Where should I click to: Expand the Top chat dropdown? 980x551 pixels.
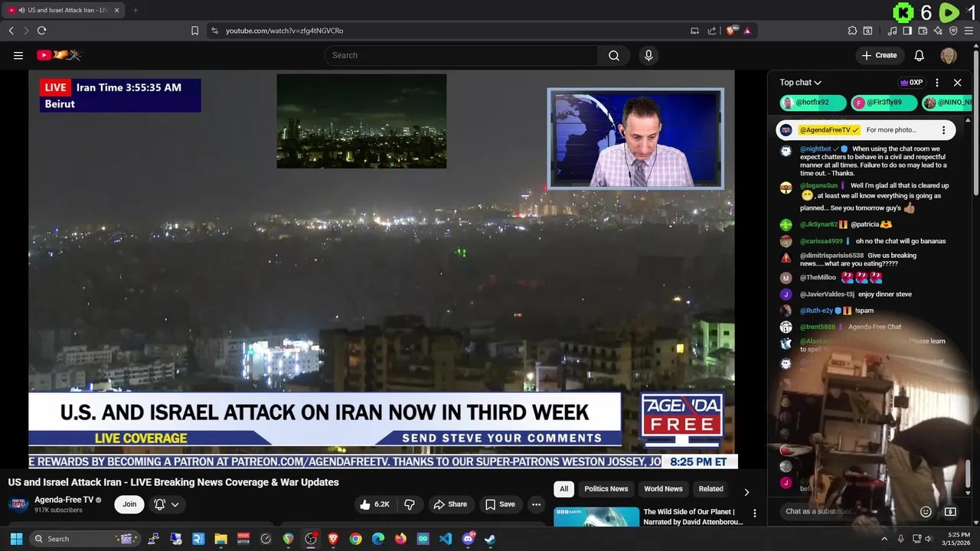(x=801, y=83)
